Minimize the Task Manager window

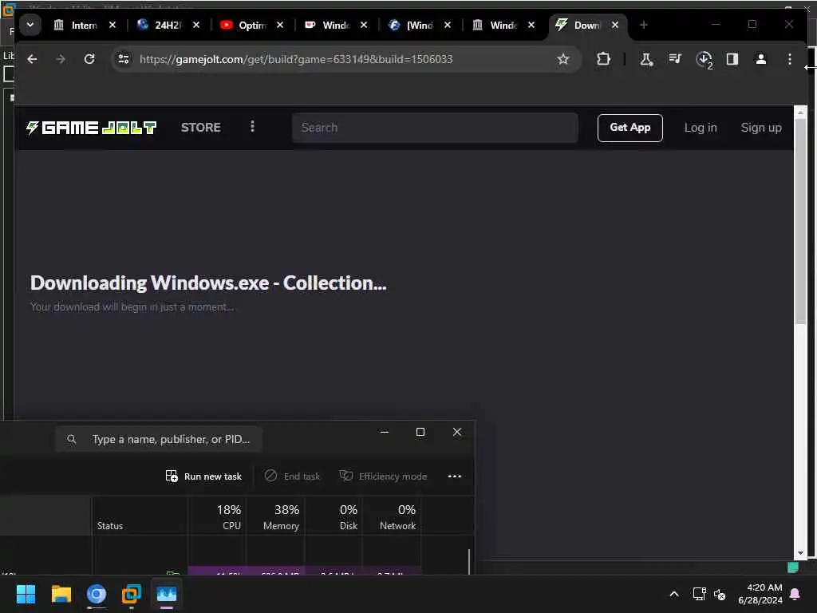[385, 432]
